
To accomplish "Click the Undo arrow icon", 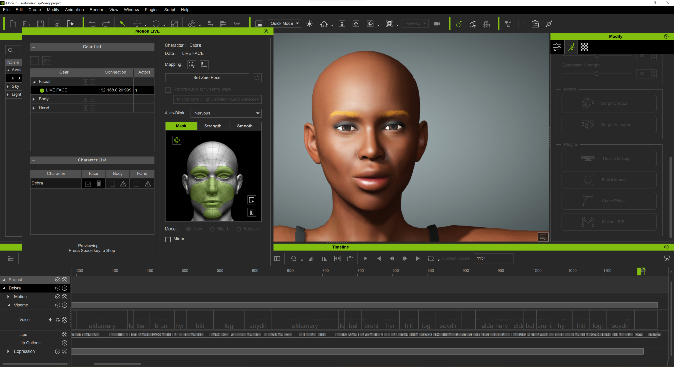I will coord(92,24).
